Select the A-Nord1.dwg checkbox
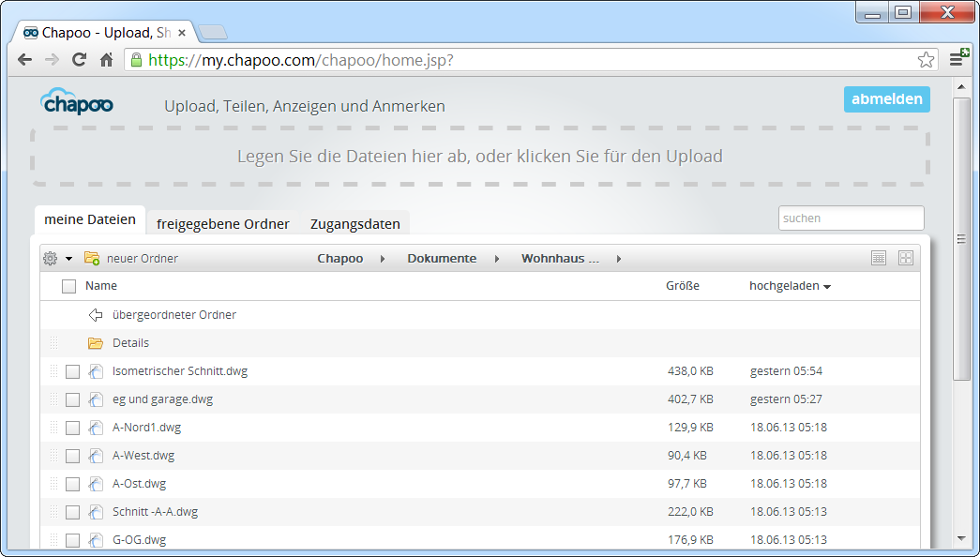This screenshot has width=980, height=557. [x=72, y=428]
